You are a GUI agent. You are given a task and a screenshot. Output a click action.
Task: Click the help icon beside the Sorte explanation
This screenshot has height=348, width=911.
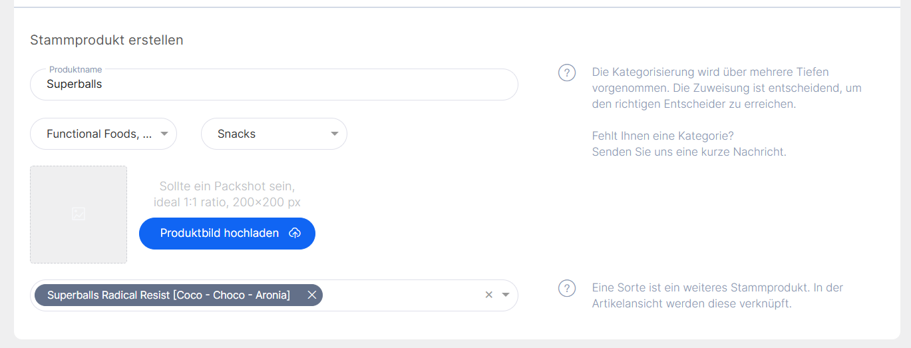(566, 288)
